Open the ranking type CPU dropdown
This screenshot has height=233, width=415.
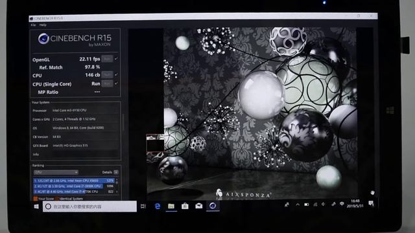pyautogui.click(x=56, y=172)
